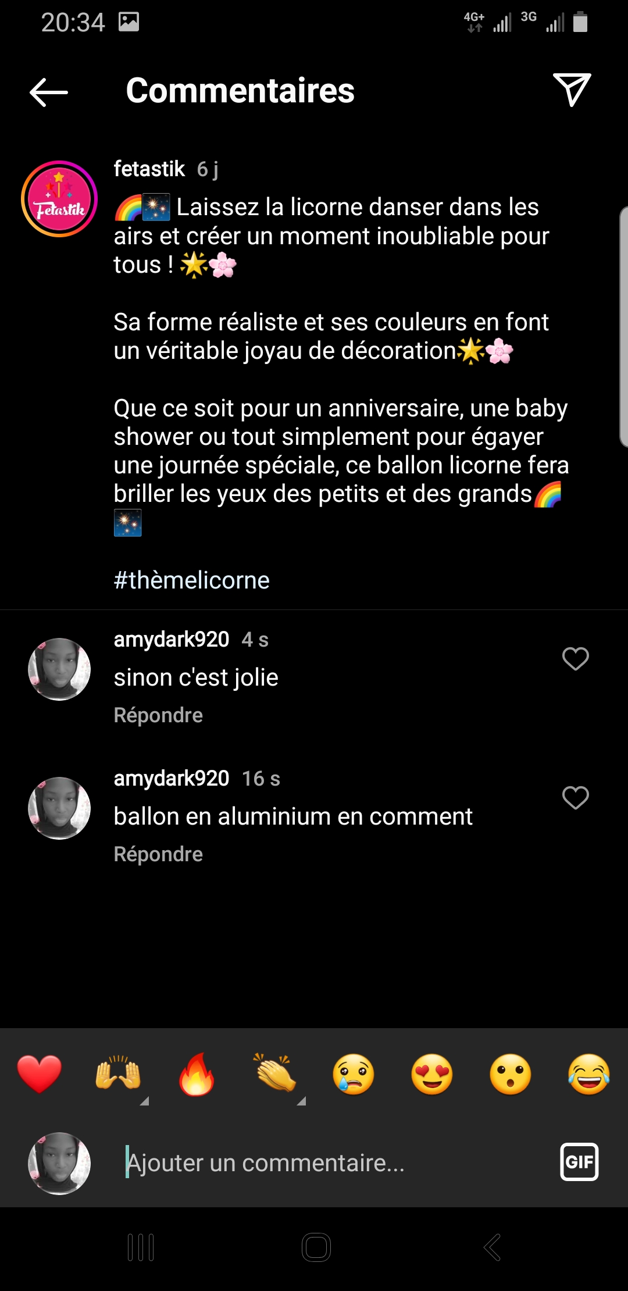Open the GIF picker
The height and width of the screenshot is (1291, 628).
tap(579, 1162)
